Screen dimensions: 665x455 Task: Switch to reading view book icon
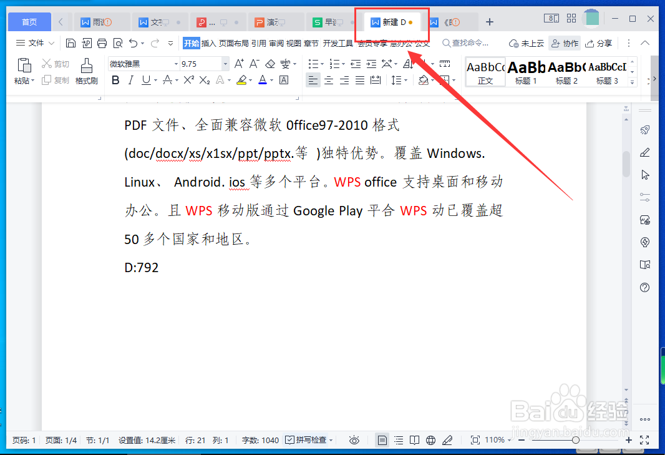coord(415,440)
